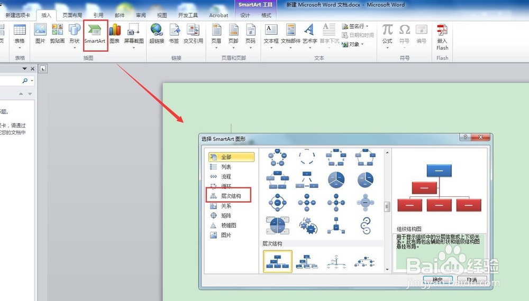The height and width of the screenshot is (301, 529).
Task: Choose the selected 组织结构图 layout thumbnail
Action: 278,261
